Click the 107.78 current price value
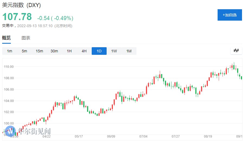Screen dimensions: 245x143 click(17, 17)
